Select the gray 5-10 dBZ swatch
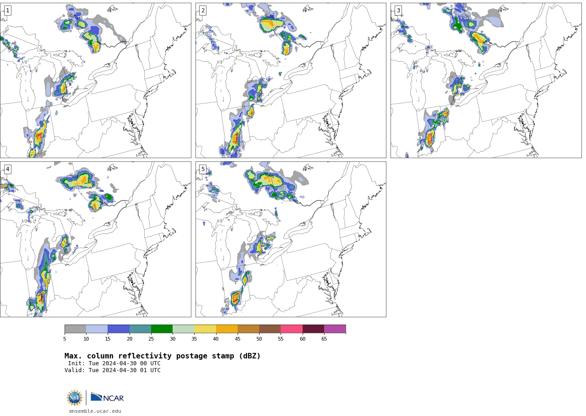The image size is (586, 416). (x=75, y=329)
